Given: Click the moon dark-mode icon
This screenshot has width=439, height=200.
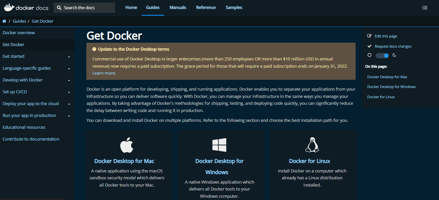Looking at the screenshot, I should coord(394,55).
